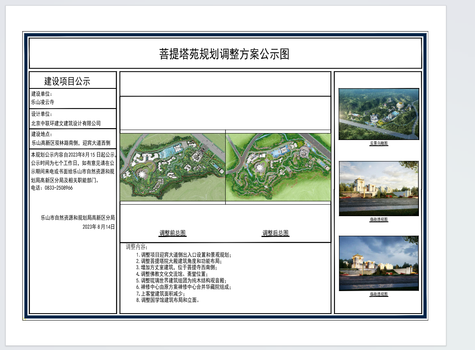Click the design unit name 北京中联环建文建筑设计有限公司
The width and height of the screenshot is (475, 350).
66,123
